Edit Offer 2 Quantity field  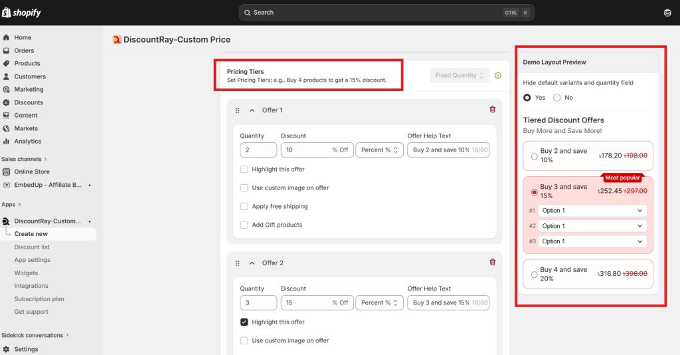click(258, 303)
